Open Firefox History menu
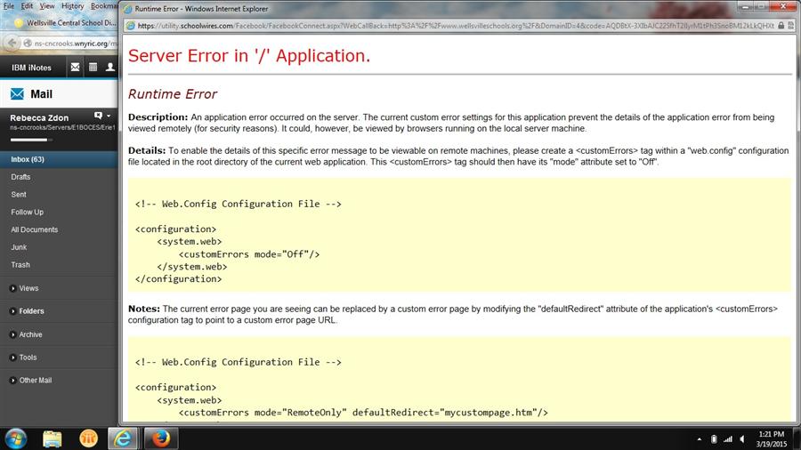The image size is (801, 450). coord(73,6)
